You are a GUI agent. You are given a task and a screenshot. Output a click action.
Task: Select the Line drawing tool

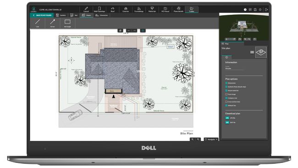pos(38,23)
